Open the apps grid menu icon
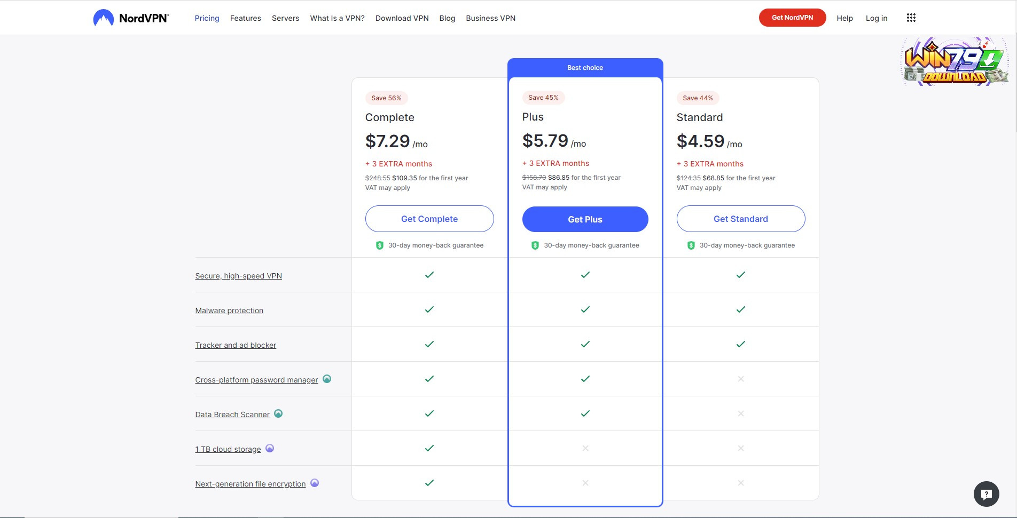Screen dimensions: 1017x518 click(911, 18)
